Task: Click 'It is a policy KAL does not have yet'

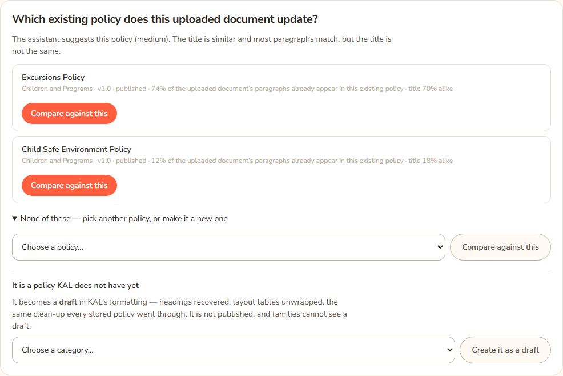Action: (x=75, y=285)
